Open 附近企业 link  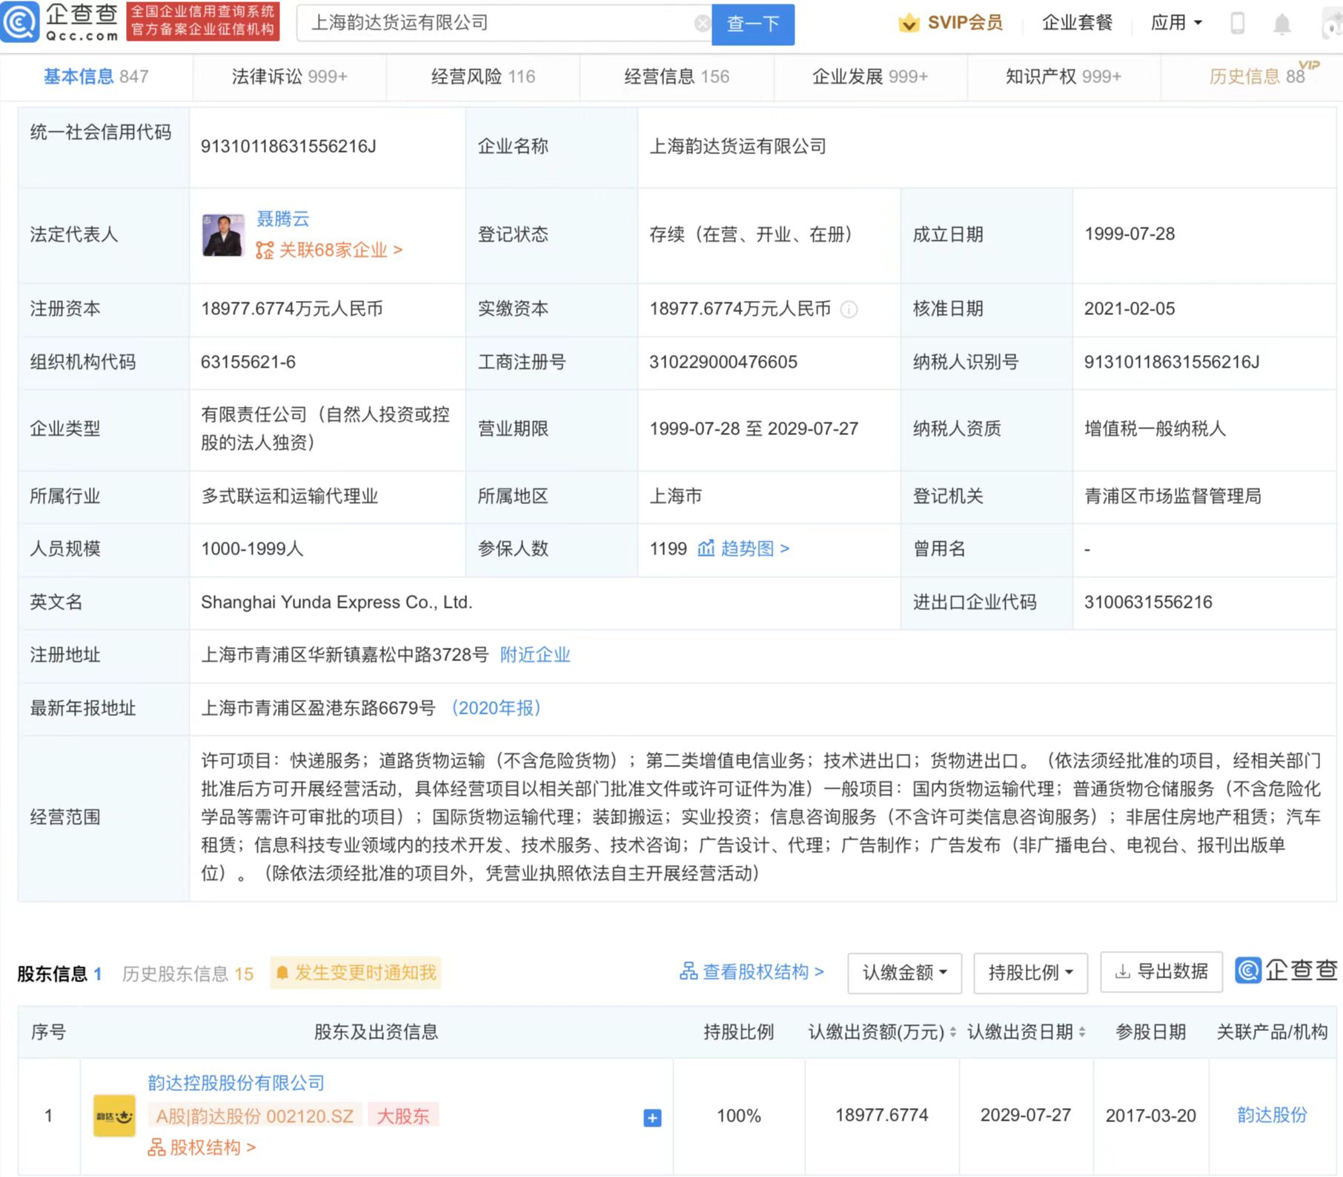(535, 654)
